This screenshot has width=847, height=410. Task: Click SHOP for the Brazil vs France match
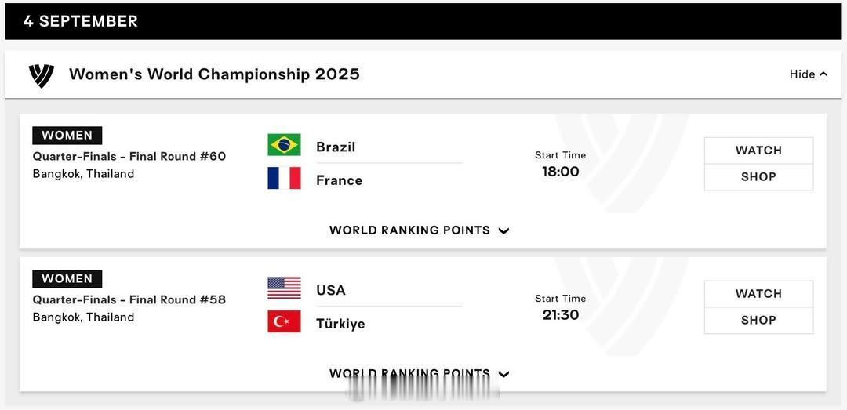tap(758, 177)
